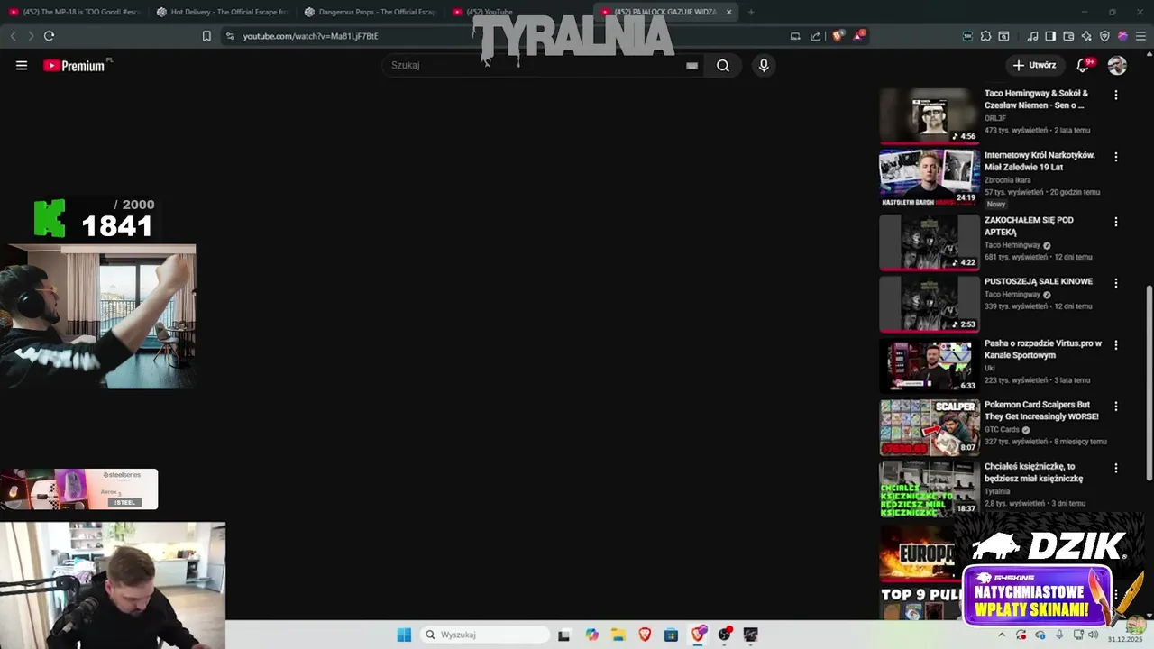This screenshot has width=1154, height=649.
Task: Open the account avatar menu
Action: (1117, 65)
